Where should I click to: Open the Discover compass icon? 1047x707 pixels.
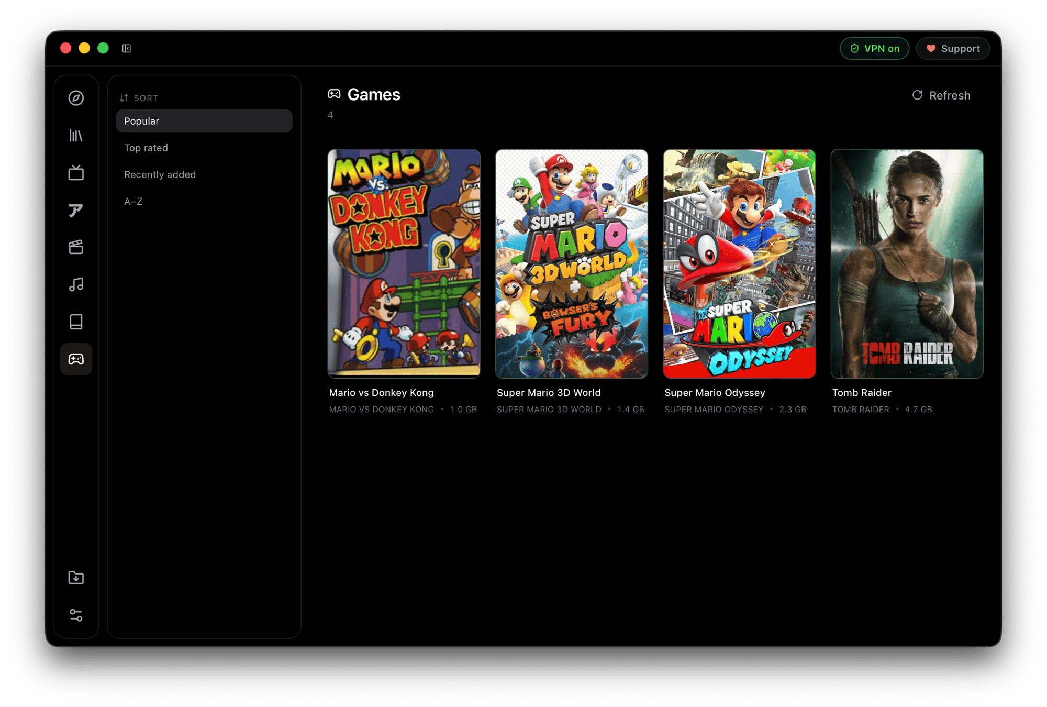click(x=76, y=98)
